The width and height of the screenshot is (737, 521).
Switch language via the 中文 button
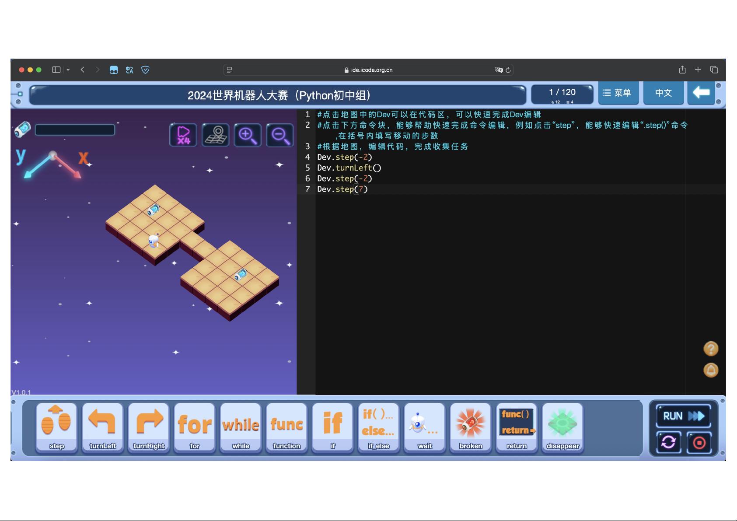click(664, 93)
